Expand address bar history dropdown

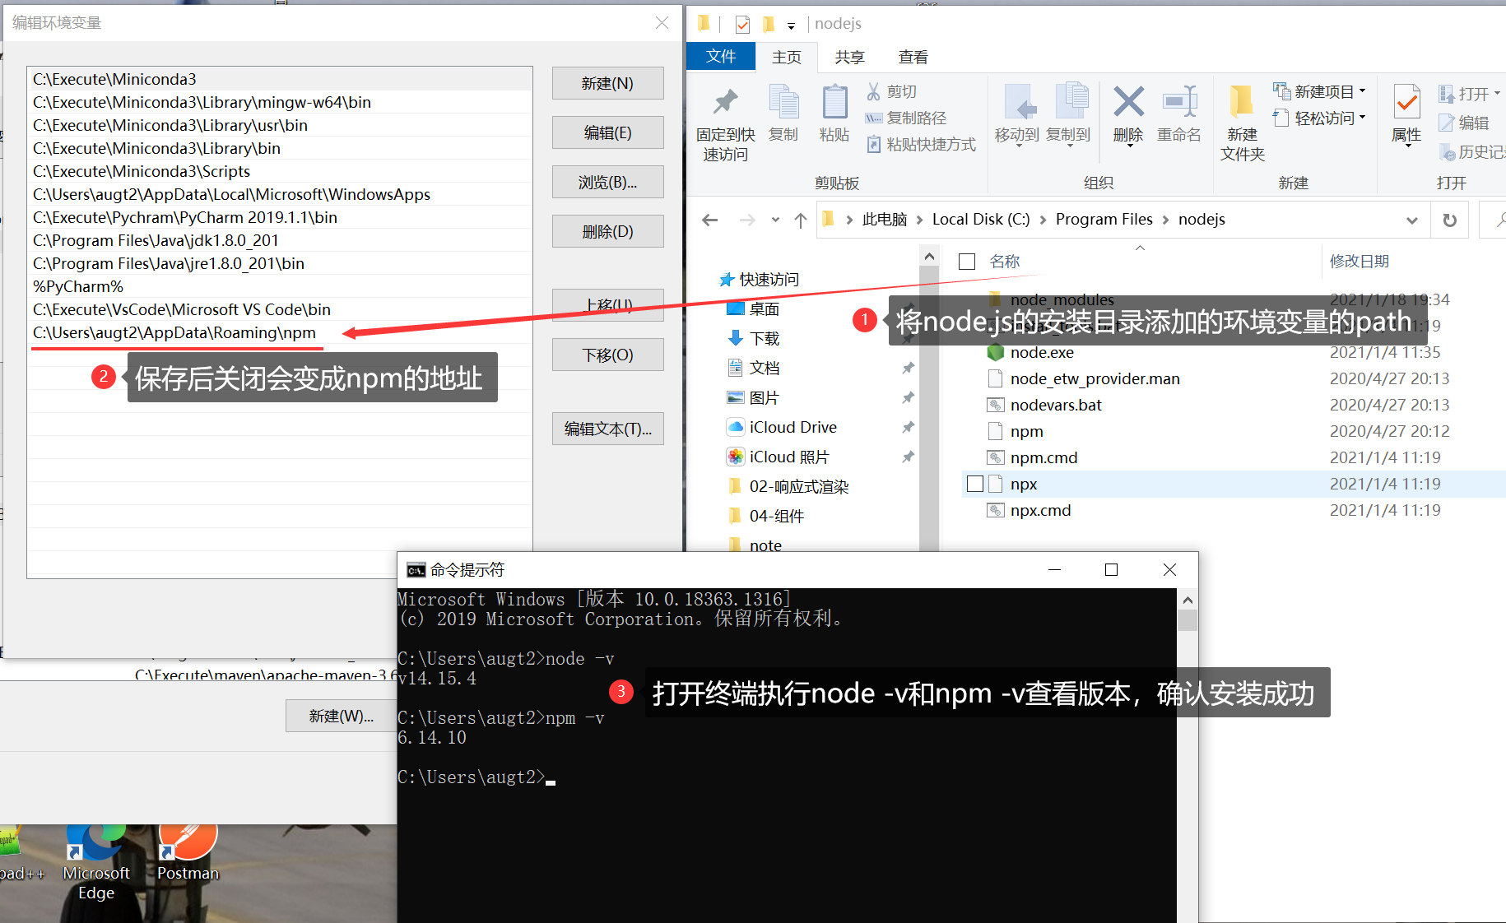[x=1412, y=220]
